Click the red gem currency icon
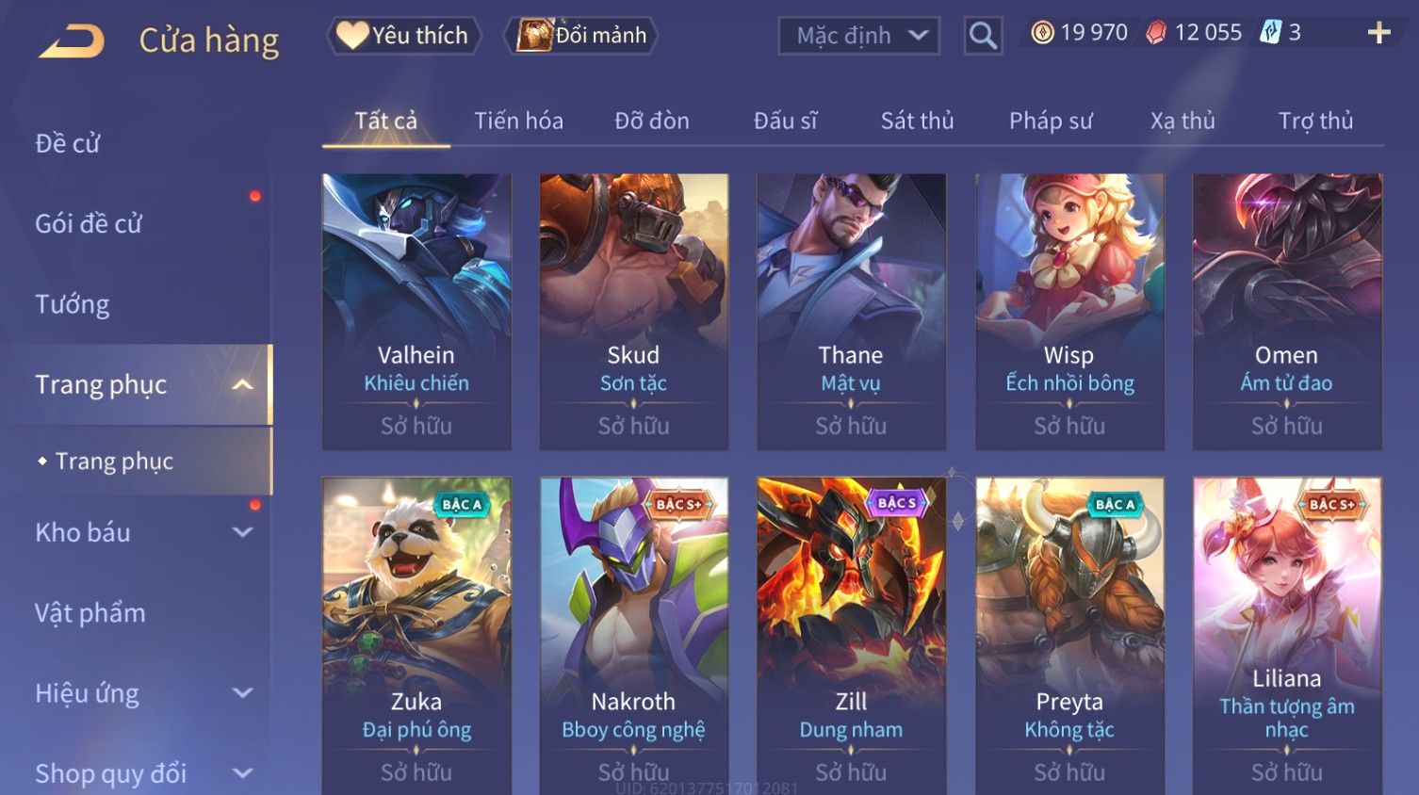This screenshot has width=1419, height=795. (x=1156, y=33)
